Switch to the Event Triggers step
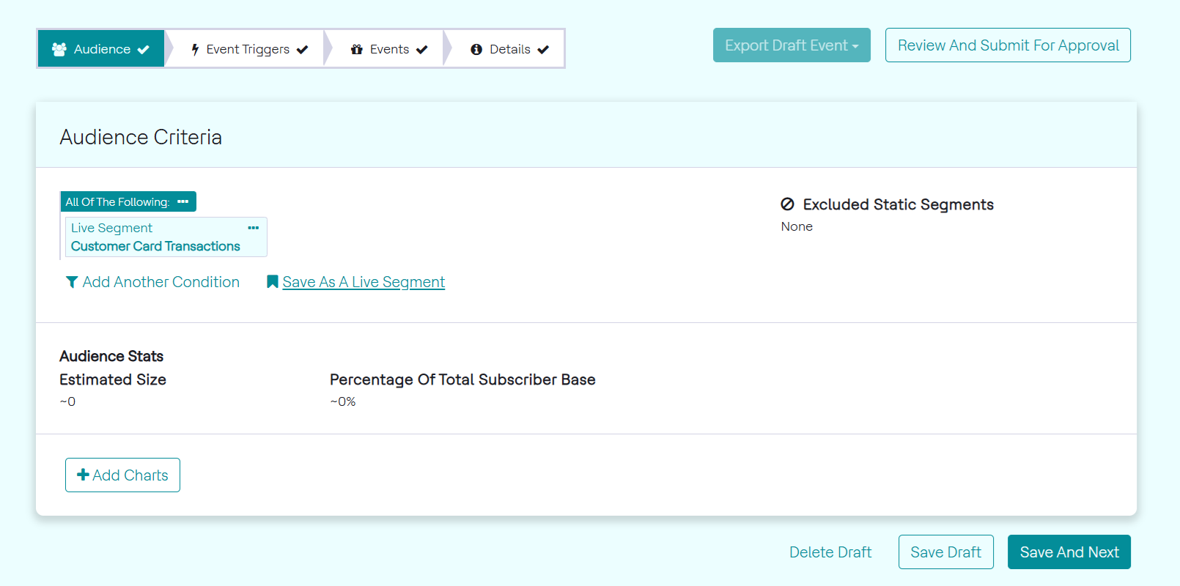 click(248, 49)
